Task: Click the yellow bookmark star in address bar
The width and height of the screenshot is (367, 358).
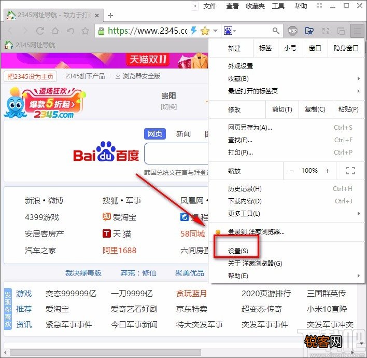Action: click(x=205, y=31)
